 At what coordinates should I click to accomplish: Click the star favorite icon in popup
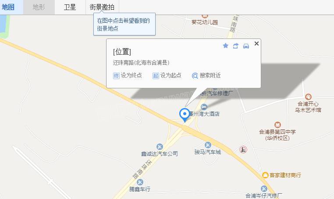(226, 46)
